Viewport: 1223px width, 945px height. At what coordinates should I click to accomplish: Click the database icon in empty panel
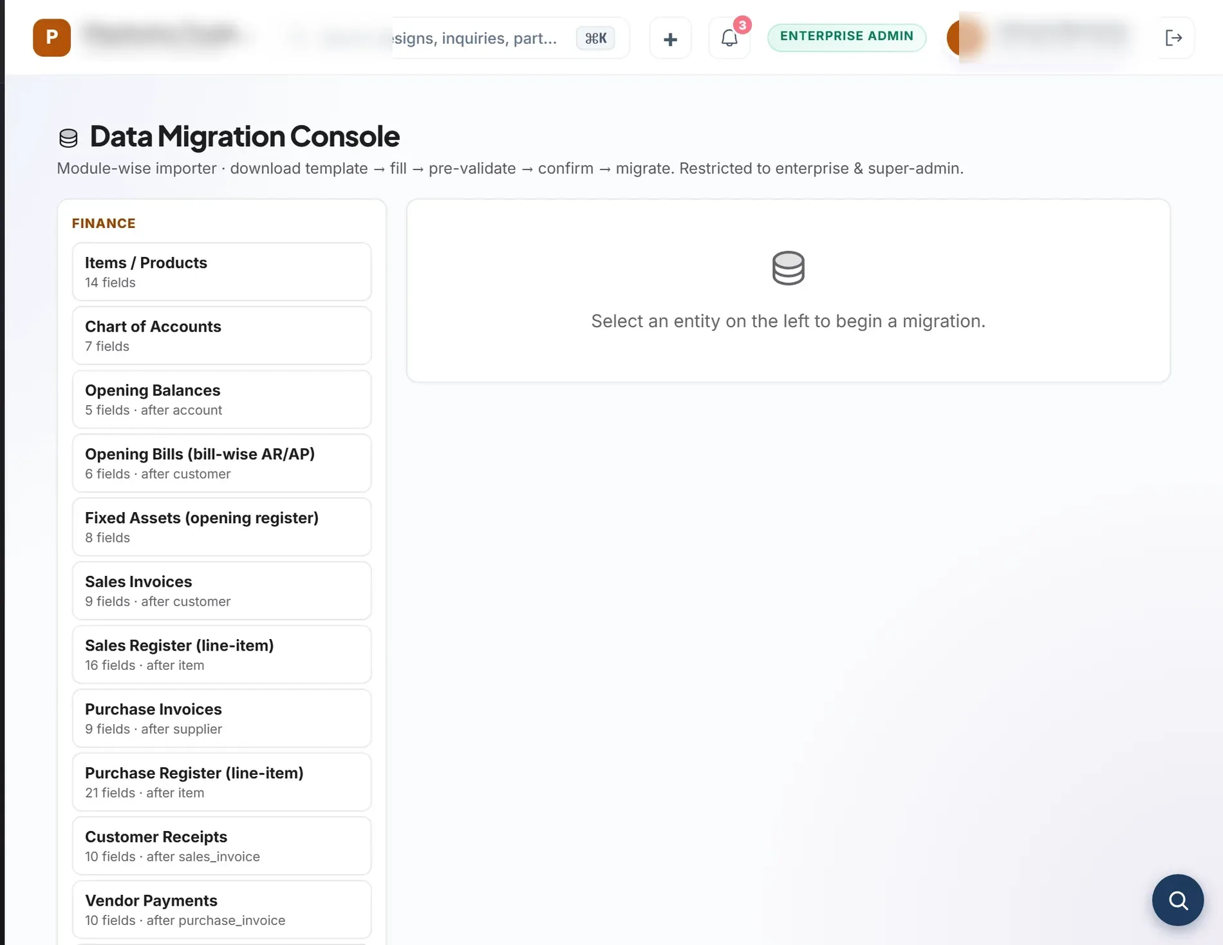[788, 268]
